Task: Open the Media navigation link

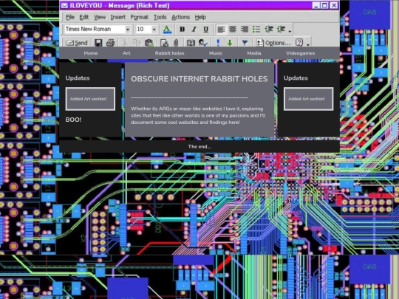Action: point(254,53)
